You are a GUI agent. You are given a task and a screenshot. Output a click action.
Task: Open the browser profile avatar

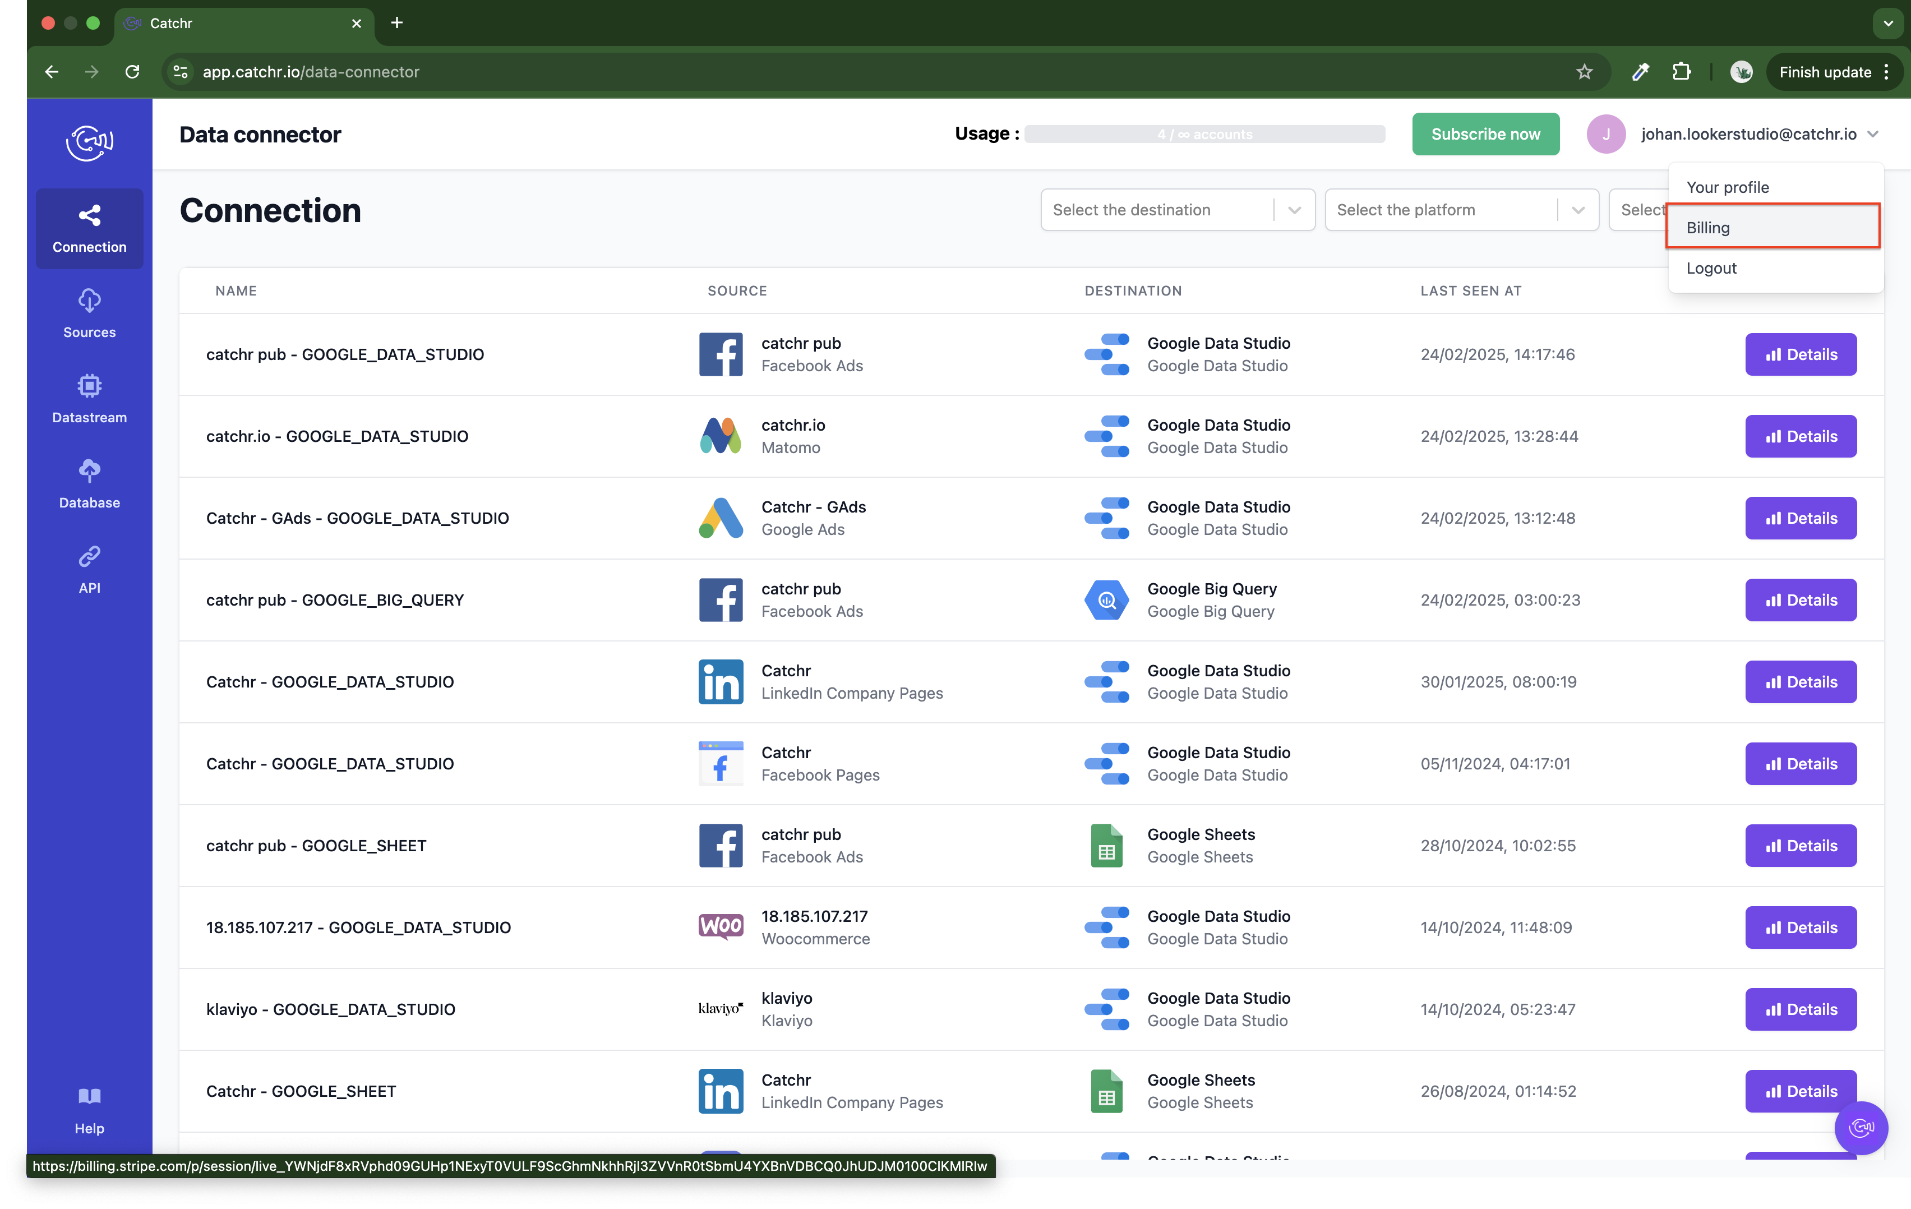pyautogui.click(x=1741, y=71)
